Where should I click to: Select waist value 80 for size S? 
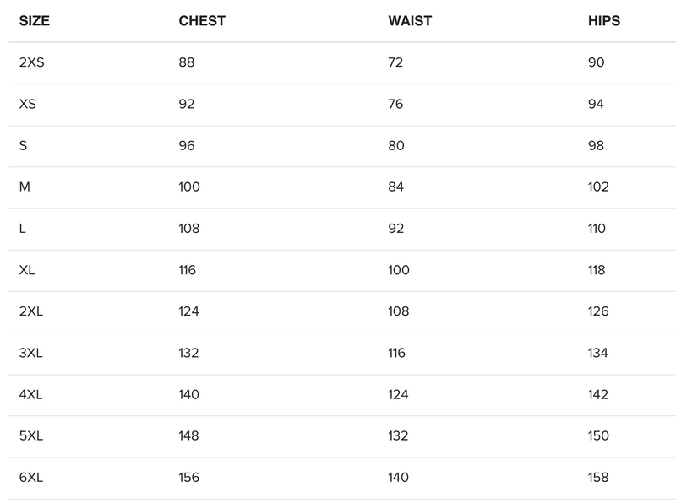tap(396, 146)
